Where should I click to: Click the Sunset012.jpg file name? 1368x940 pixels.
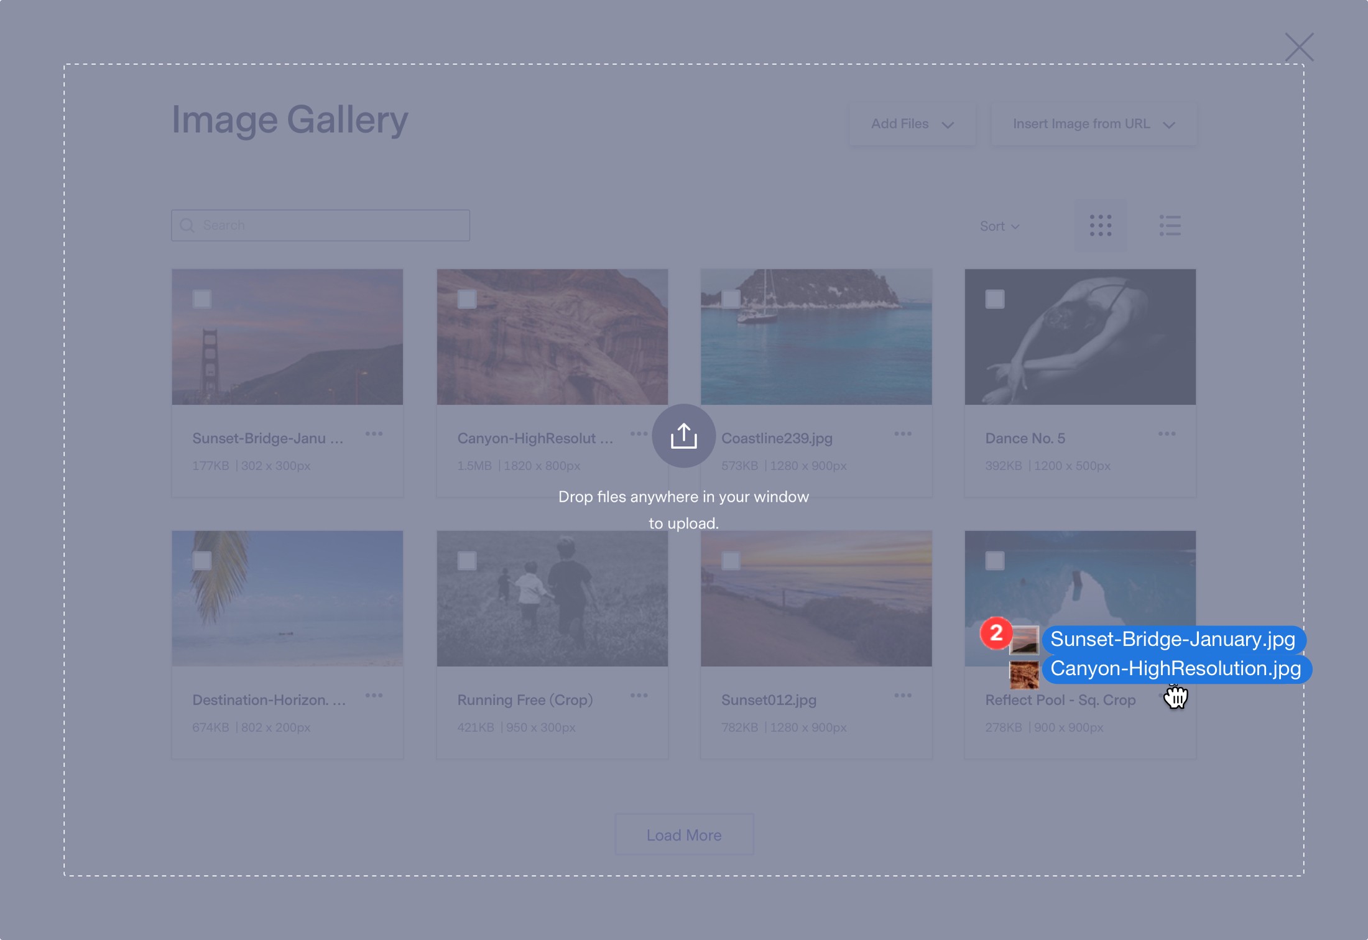pyautogui.click(x=769, y=700)
